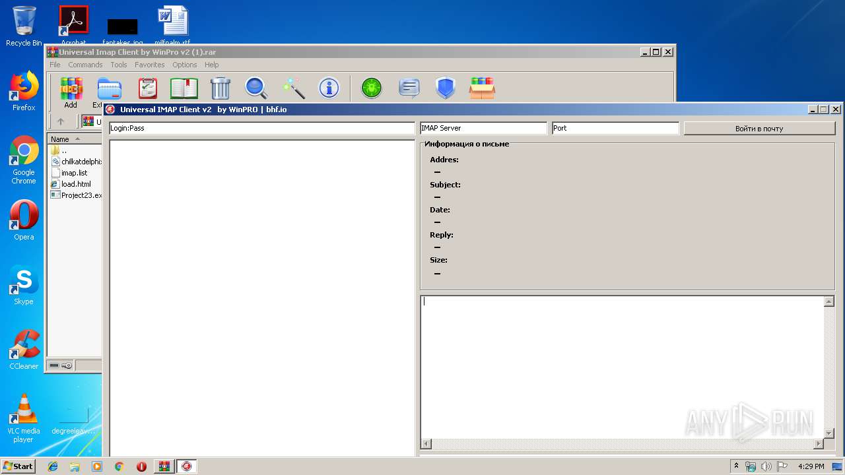Open the Tools menu in WinRAR
Image resolution: width=845 pixels, height=475 pixels.
[119, 65]
